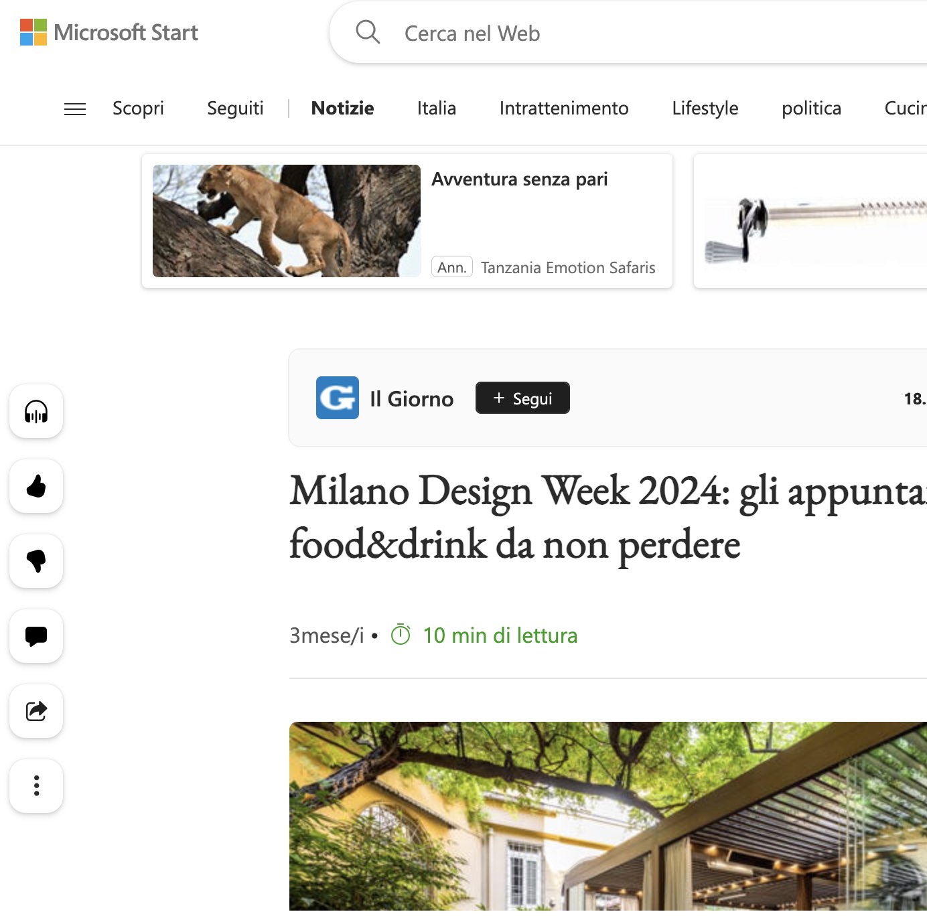Expand more options three-dot menu
This screenshot has width=927, height=920.
[36, 786]
